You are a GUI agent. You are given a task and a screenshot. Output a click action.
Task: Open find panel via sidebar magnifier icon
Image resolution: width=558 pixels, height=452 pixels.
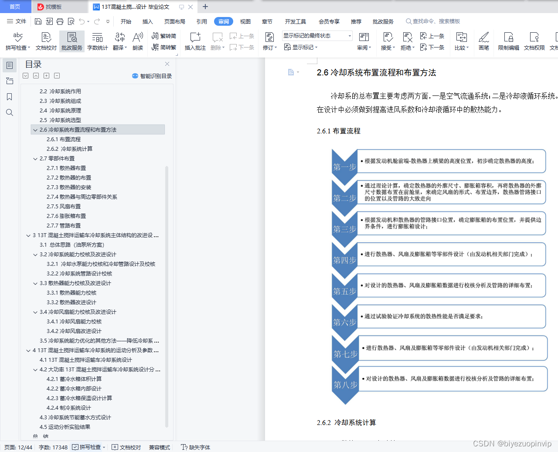pyautogui.click(x=10, y=112)
